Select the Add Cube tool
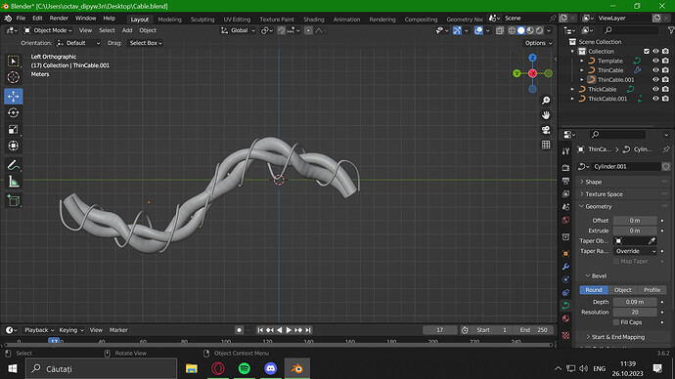Screen dimensions: 675x379 (x=14, y=200)
